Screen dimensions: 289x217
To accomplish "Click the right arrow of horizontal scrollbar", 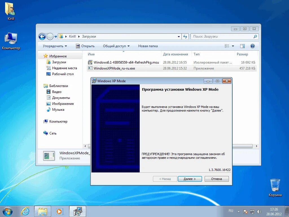I will [257, 146].
